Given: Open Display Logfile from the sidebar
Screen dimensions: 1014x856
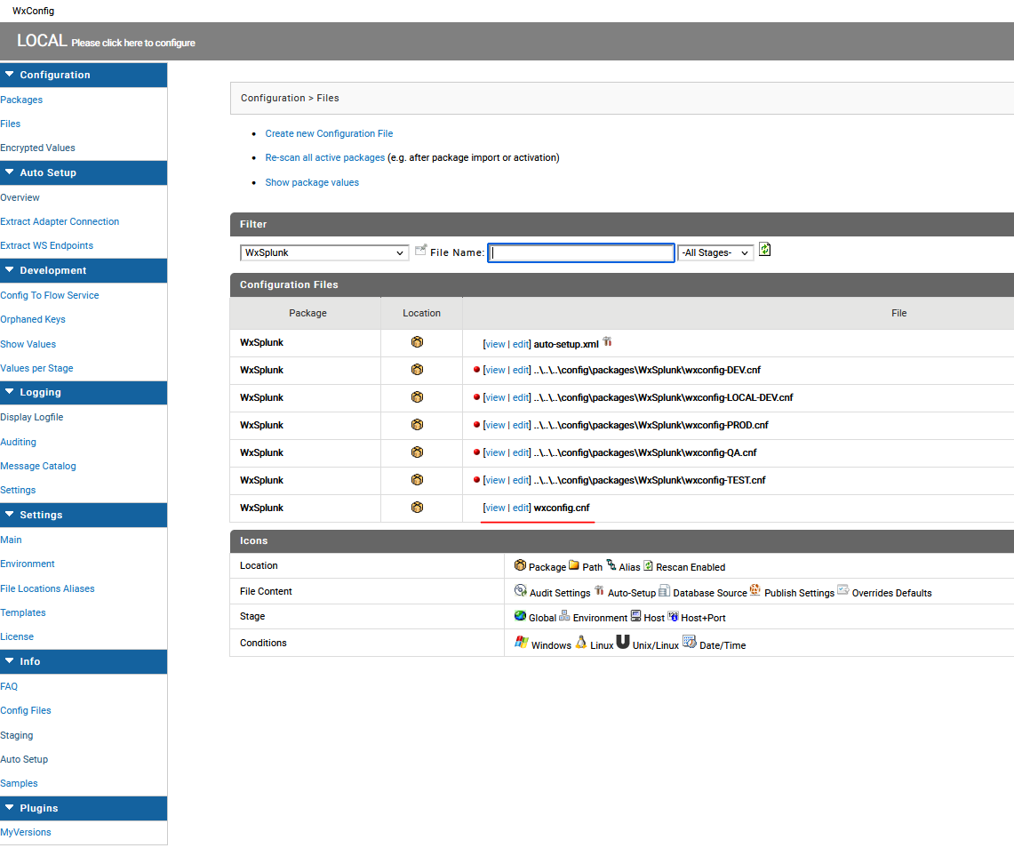Looking at the screenshot, I should click(x=32, y=417).
